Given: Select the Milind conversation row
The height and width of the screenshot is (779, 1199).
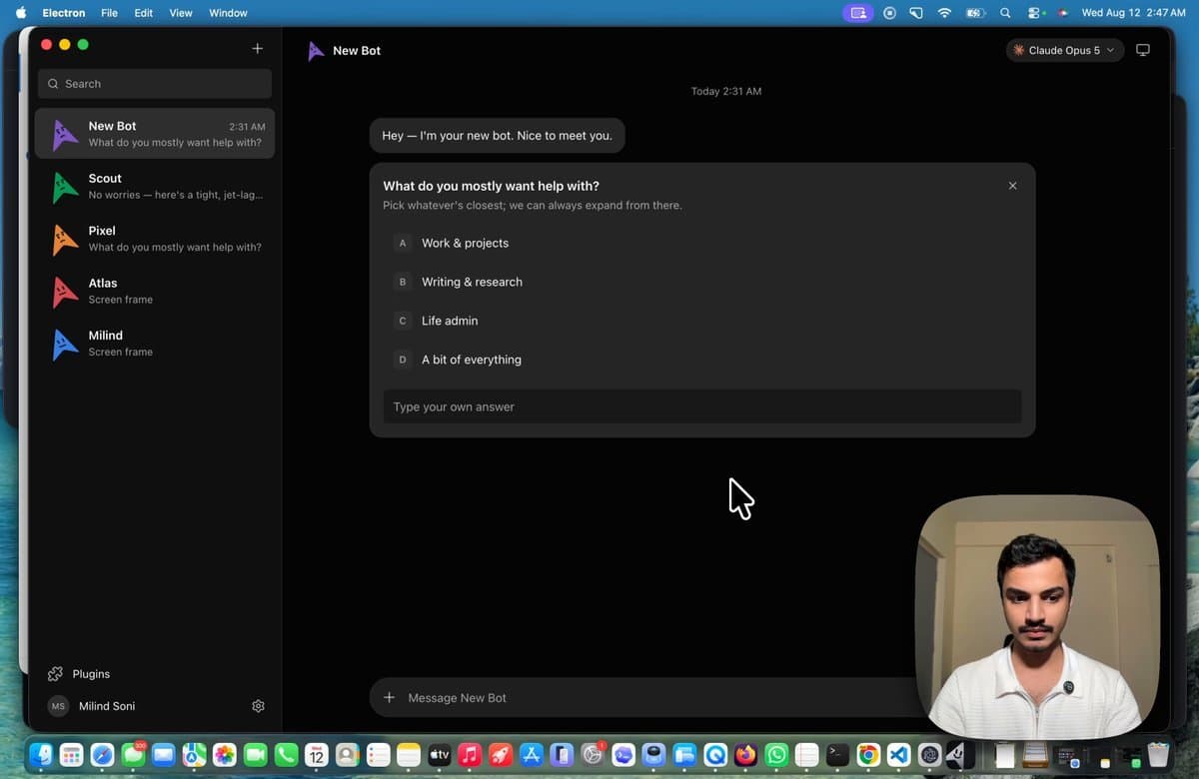Looking at the screenshot, I should (x=155, y=344).
